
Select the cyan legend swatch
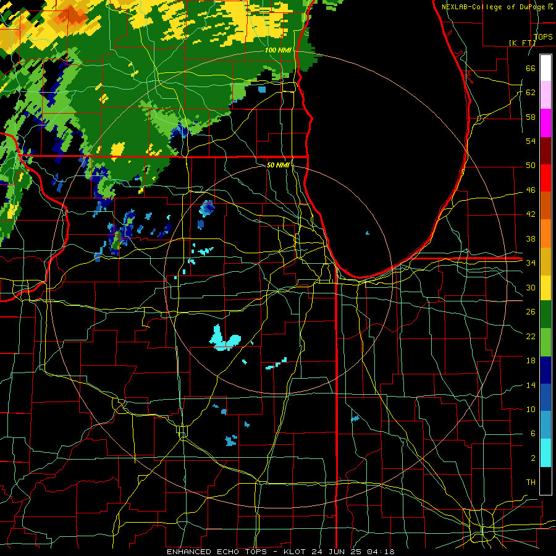pyautogui.click(x=545, y=453)
